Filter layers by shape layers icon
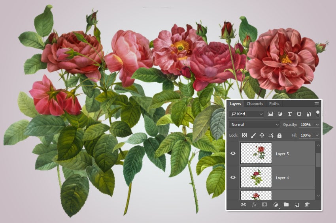The width and height of the screenshot is (336, 223). click(x=299, y=114)
